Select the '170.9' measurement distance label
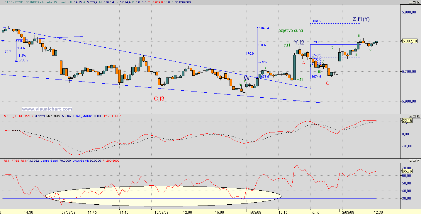The width and height of the screenshot is (421, 214). click(x=249, y=53)
